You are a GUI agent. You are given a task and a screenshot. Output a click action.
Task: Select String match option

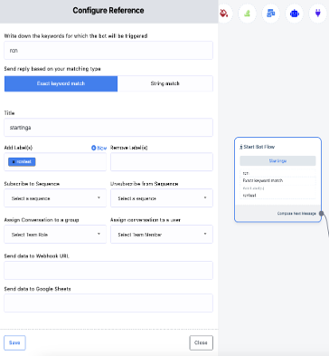(x=165, y=83)
